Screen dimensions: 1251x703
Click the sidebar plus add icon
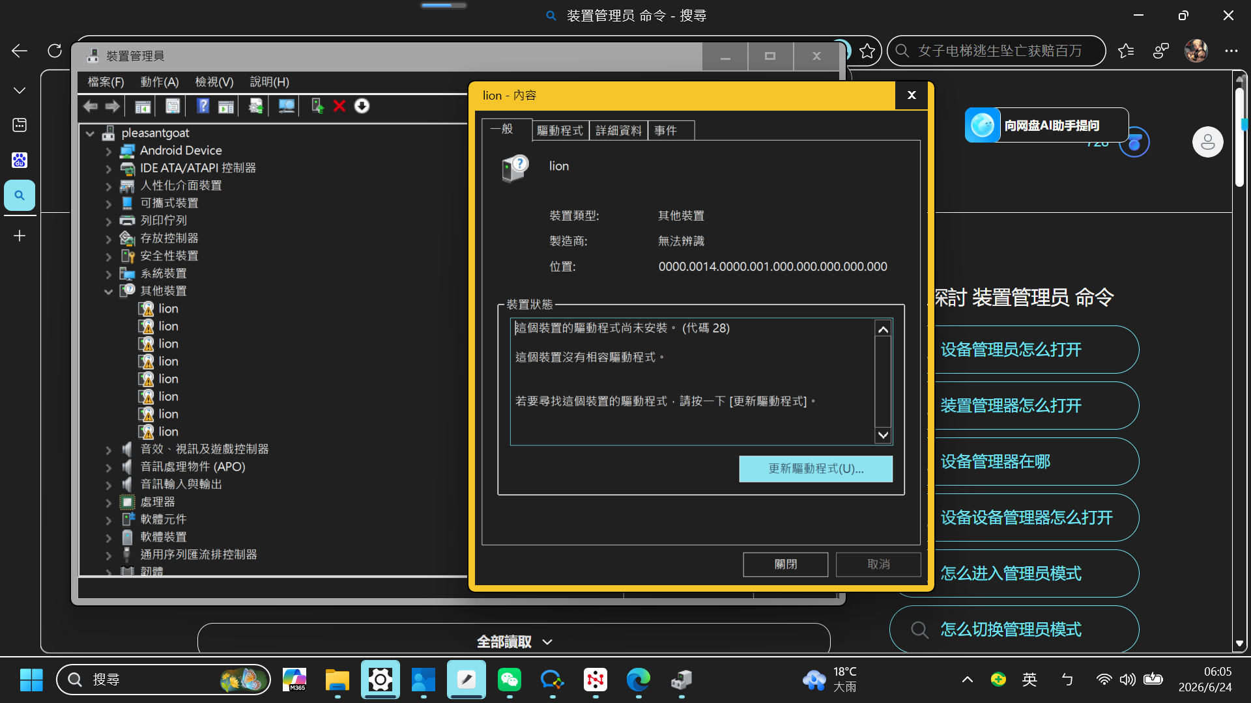[20, 236]
